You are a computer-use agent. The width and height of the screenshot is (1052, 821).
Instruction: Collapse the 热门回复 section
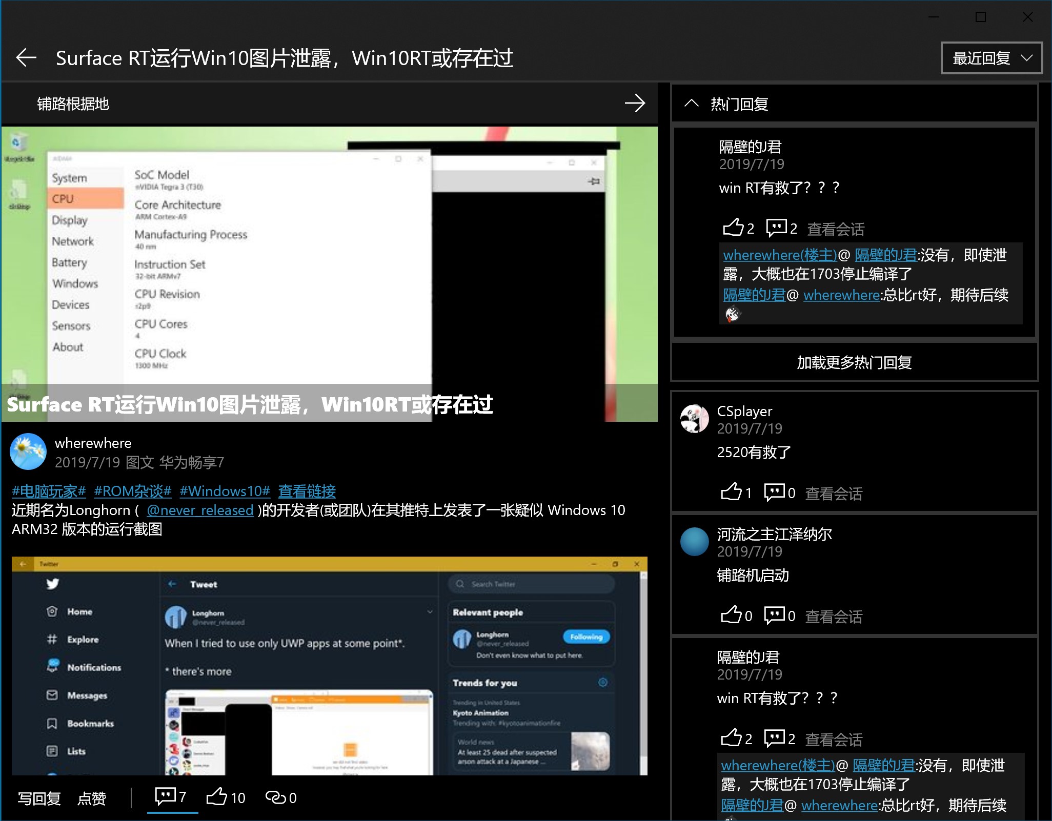click(691, 104)
